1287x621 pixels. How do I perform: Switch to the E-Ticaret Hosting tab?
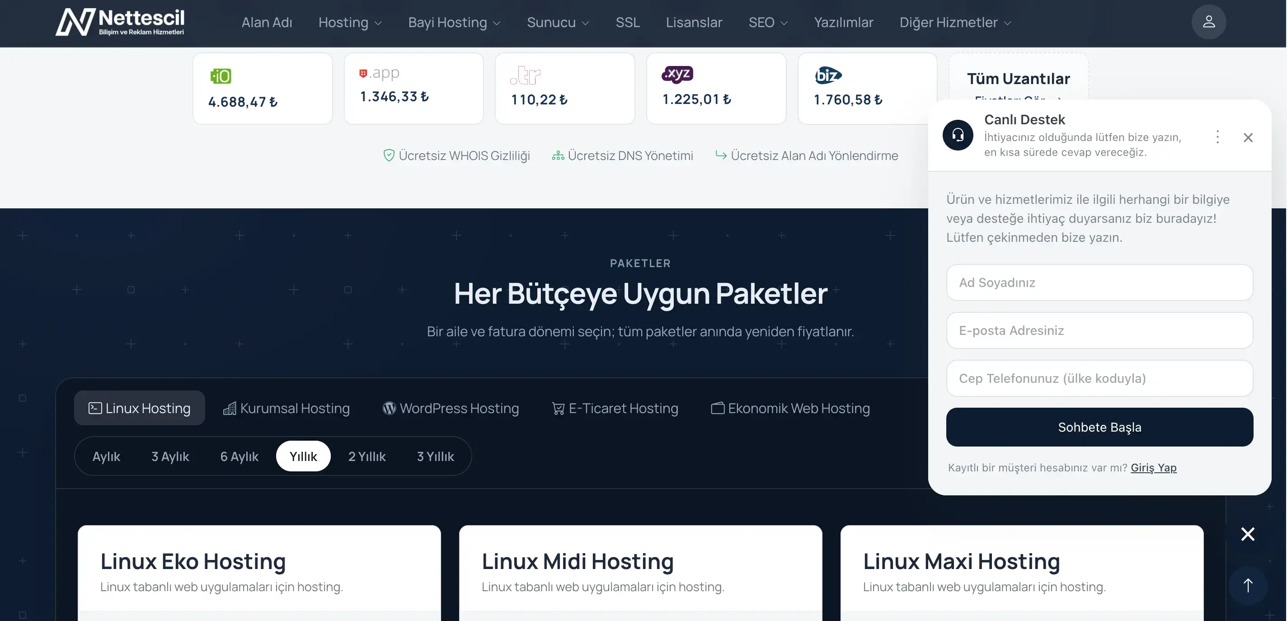[x=615, y=408]
